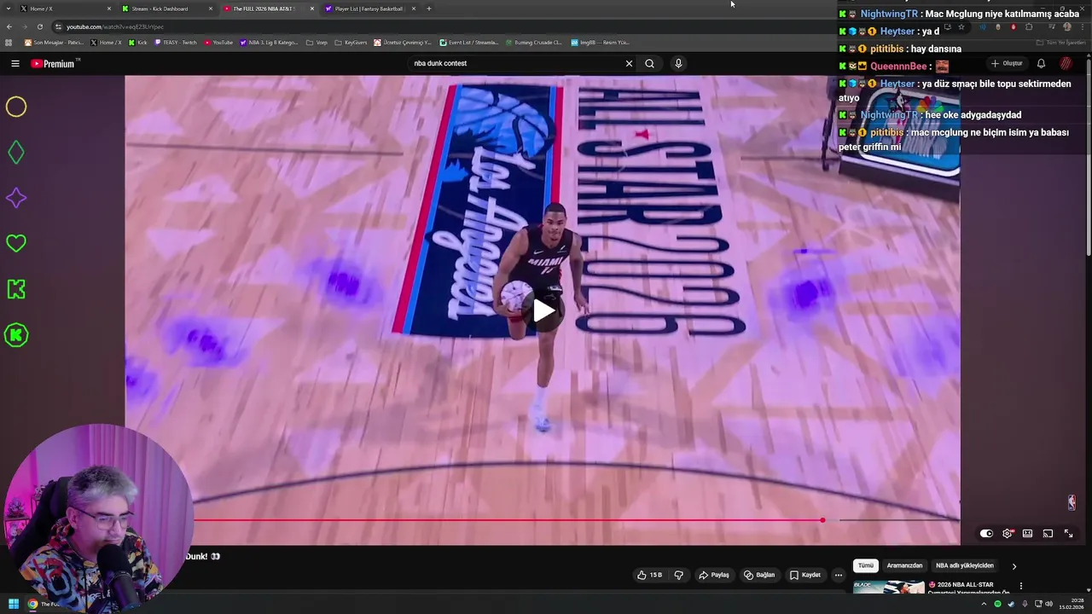
Task: Open a new browser tab with plus
Action: click(x=429, y=9)
